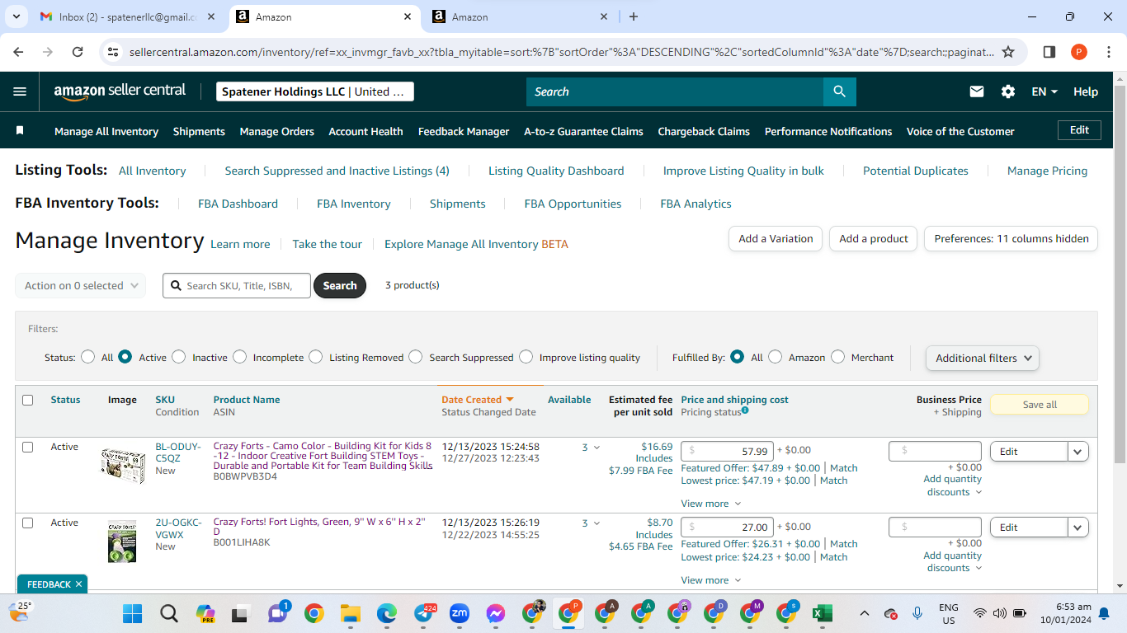Viewport: 1127px width, 633px height.
Task: Open the Chrome tab search chevron
Action: coord(17,16)
